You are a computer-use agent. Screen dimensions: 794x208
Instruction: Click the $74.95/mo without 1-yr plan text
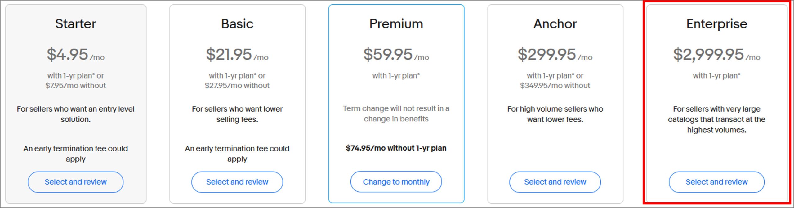tap(396, 148)
